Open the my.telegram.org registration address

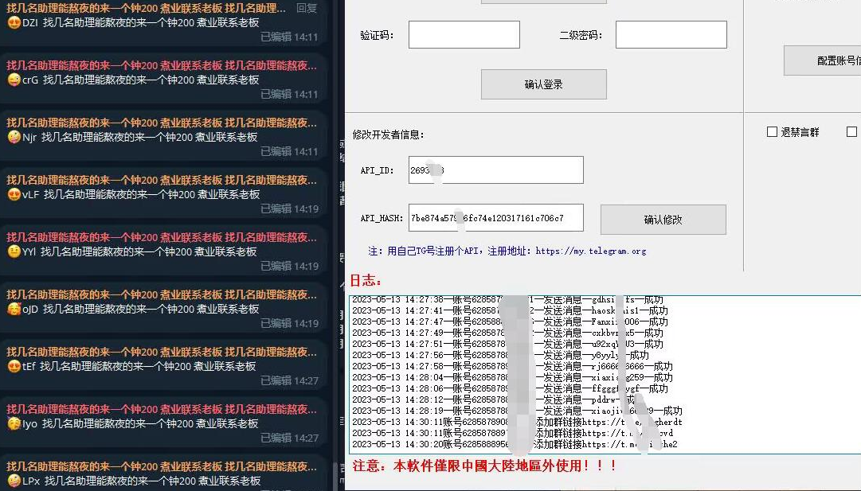590,251
